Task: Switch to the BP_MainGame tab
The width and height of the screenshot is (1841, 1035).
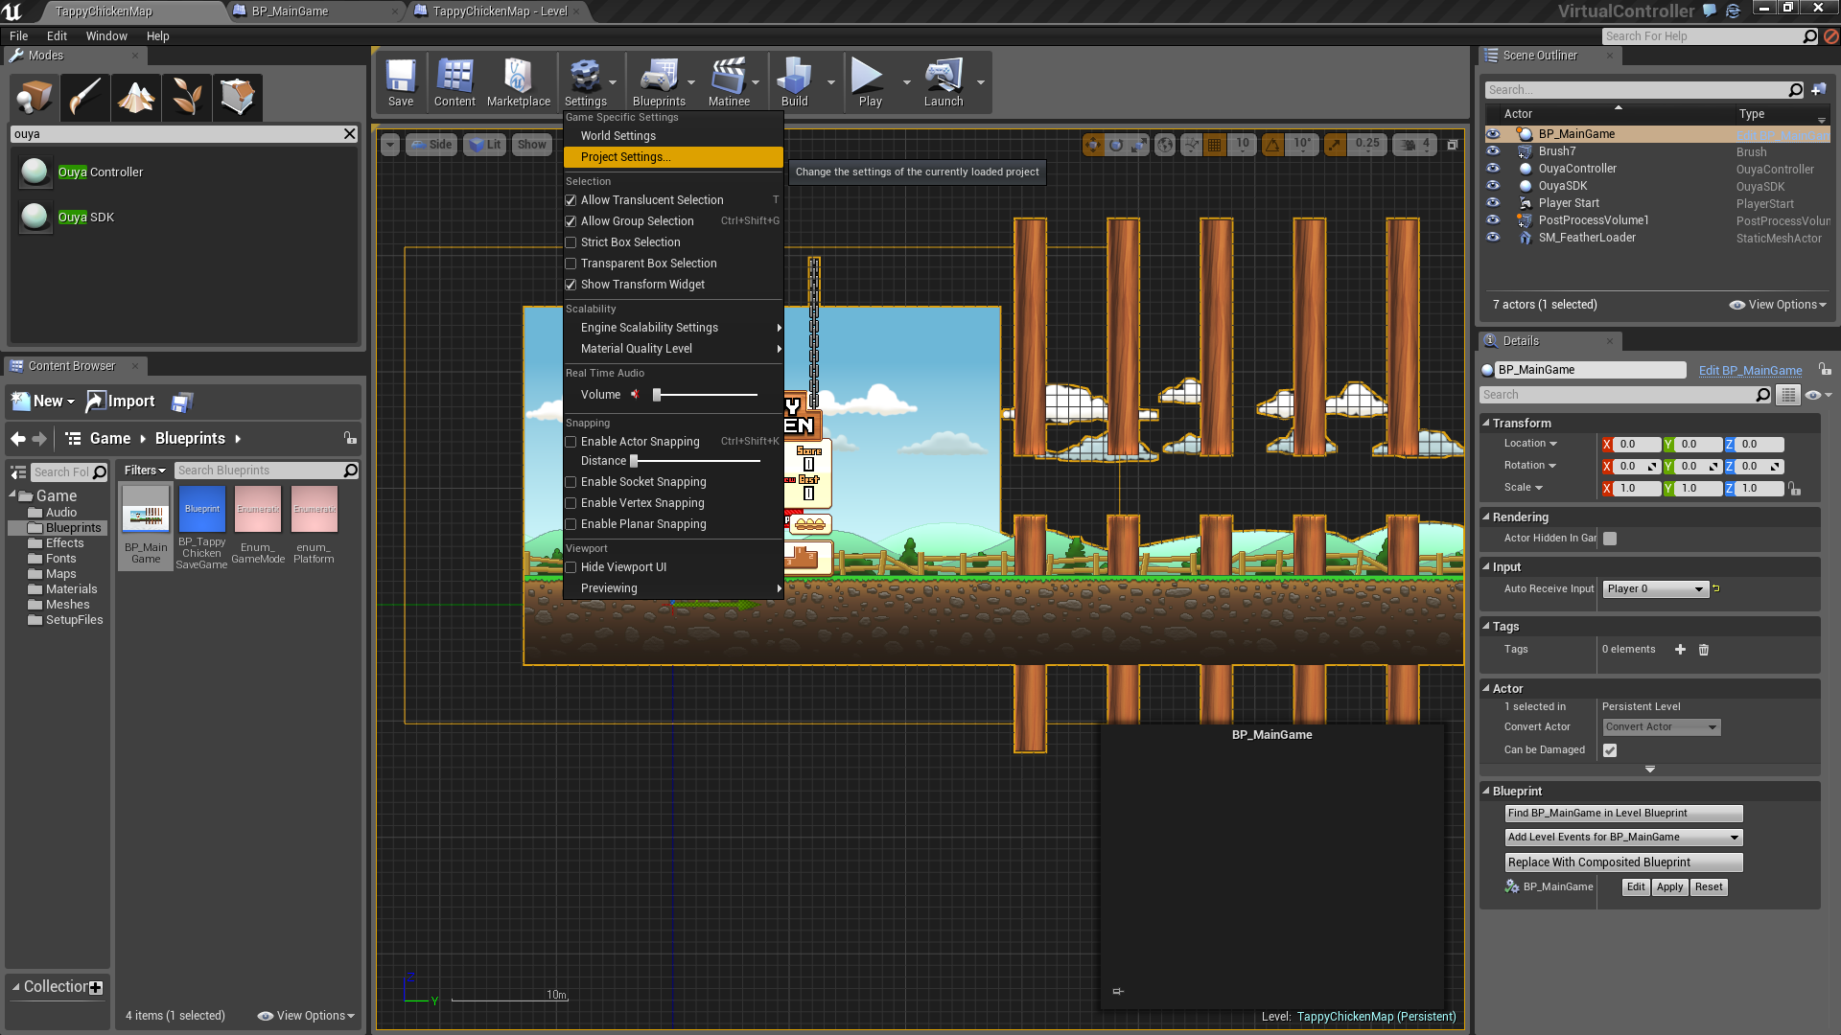Action: [x=290, y=11]
